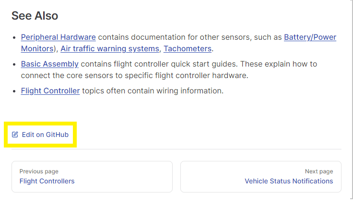Click the Next page label
353x204 pixels.
(x=319, y=171)
